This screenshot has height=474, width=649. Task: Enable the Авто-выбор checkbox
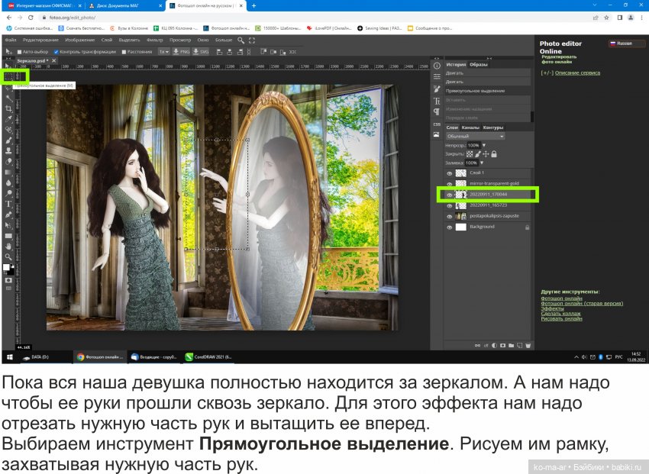(18, 52)
